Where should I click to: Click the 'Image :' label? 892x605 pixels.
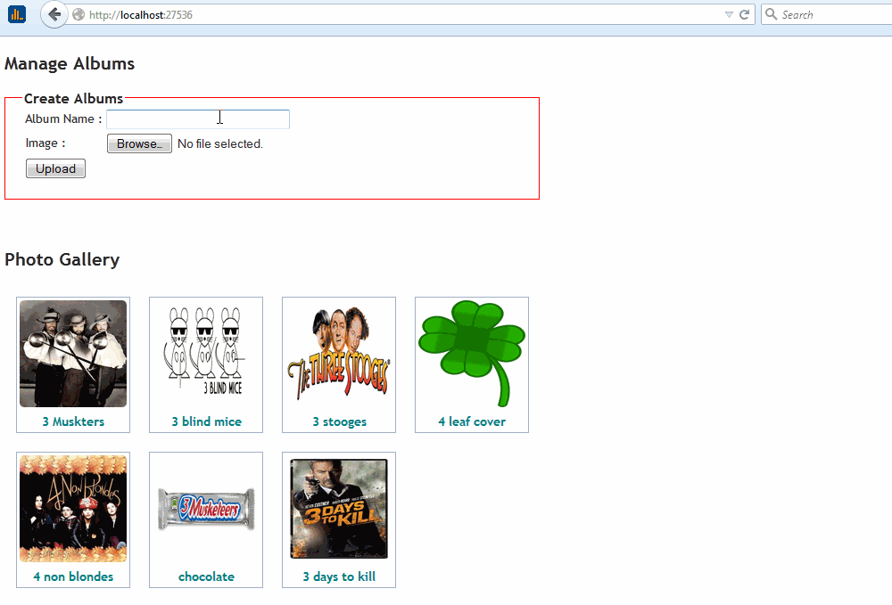coord(45,143)
